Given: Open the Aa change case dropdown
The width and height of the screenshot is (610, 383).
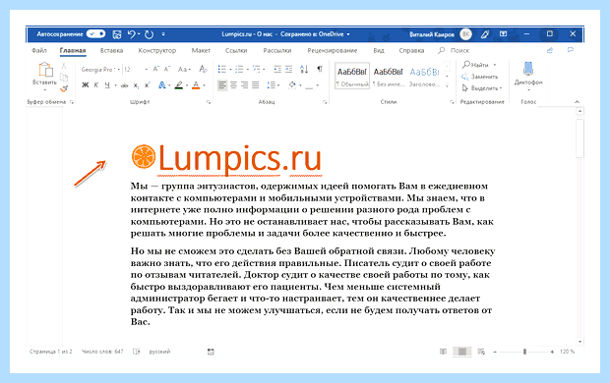Looking at the screenshot, I should 184,70.
